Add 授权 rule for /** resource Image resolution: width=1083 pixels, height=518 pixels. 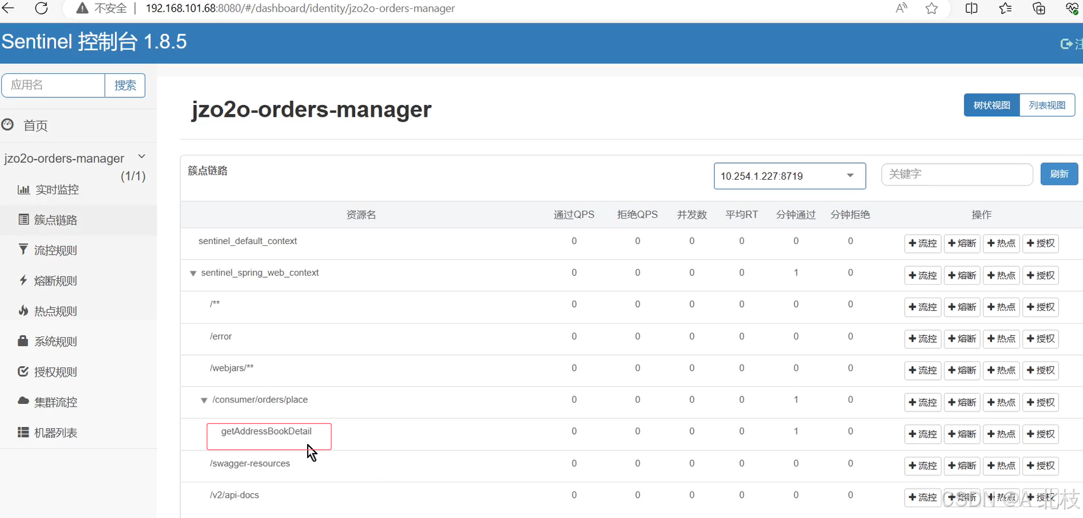click(1040, 306)
